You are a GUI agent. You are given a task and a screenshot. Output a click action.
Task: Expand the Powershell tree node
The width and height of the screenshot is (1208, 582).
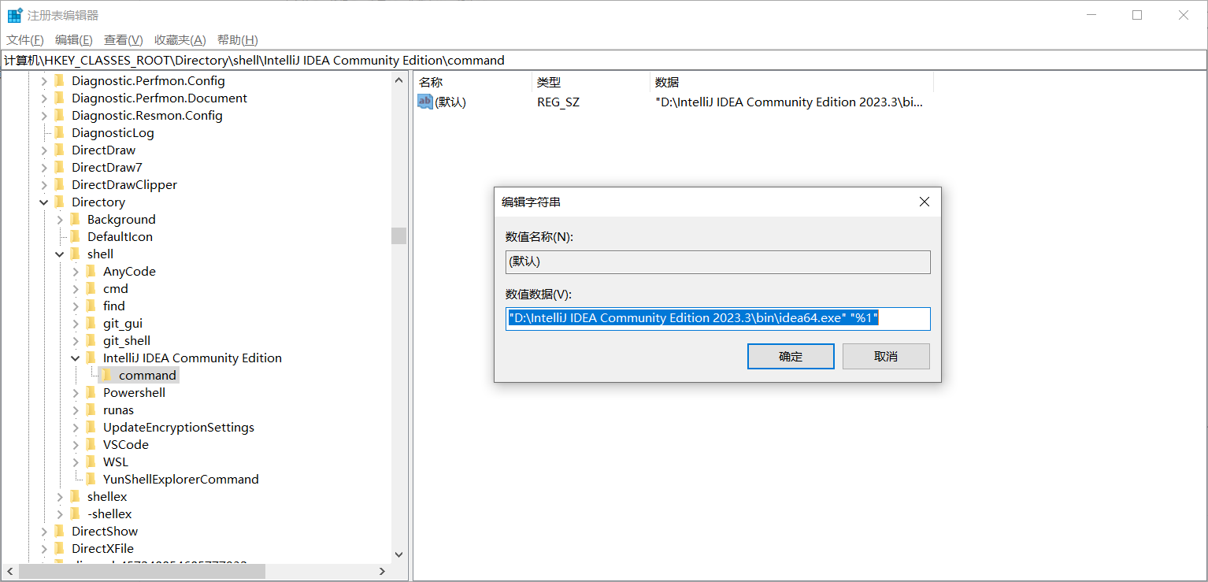click(x=76, y=393)
